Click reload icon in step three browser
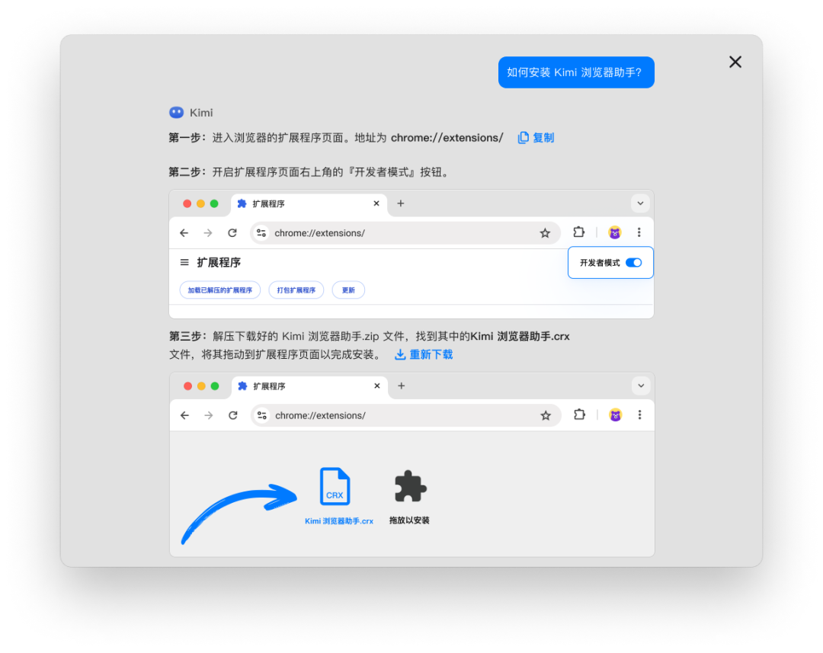The height and width of the screenshot is (653, 823). pyautogui.click(x=233, y=416)
